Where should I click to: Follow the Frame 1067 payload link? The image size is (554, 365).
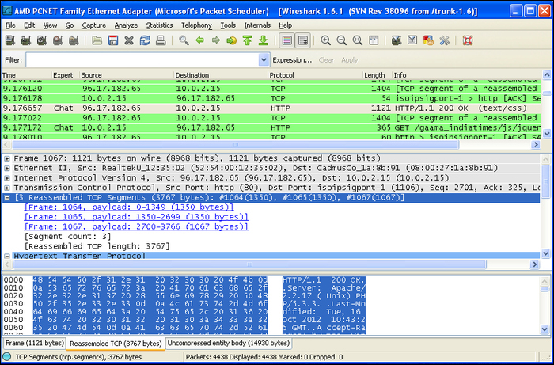pyautogui.click(x=136, y=226)
